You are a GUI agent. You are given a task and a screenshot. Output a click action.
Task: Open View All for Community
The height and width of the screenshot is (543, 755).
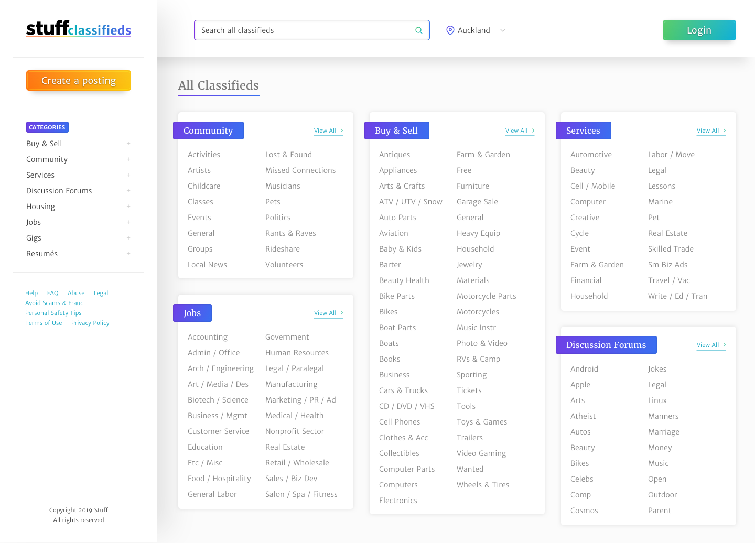point(328,131)
